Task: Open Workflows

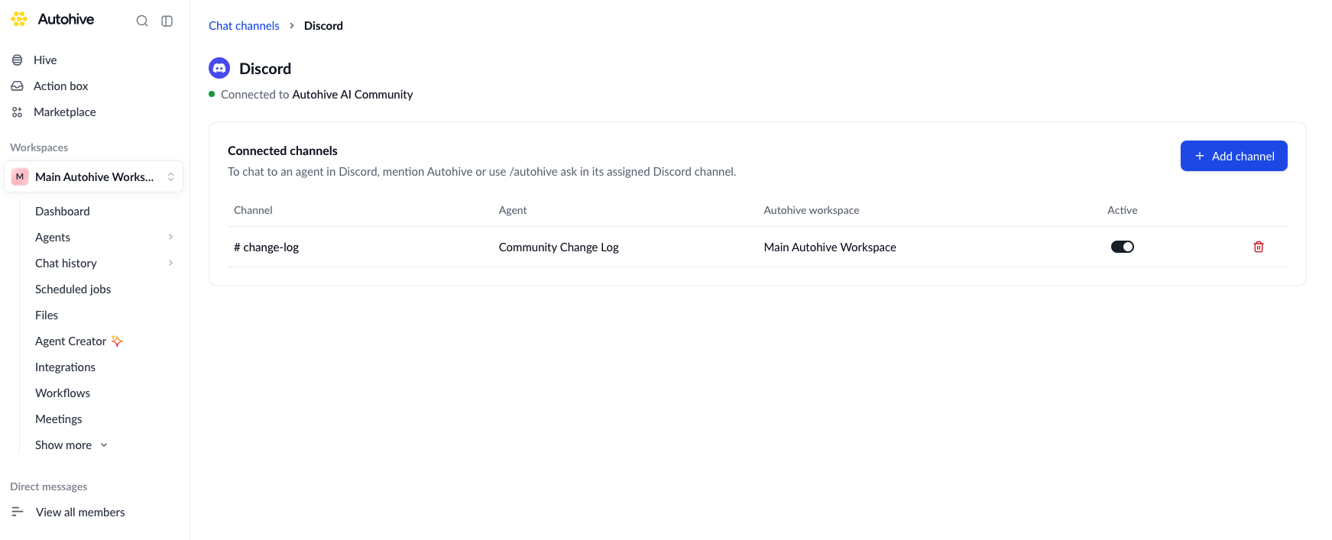Action: pos(63,393)
